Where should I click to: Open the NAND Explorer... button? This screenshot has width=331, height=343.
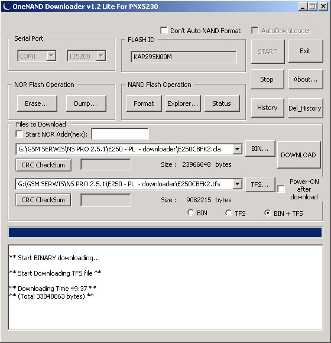[183, 103]
